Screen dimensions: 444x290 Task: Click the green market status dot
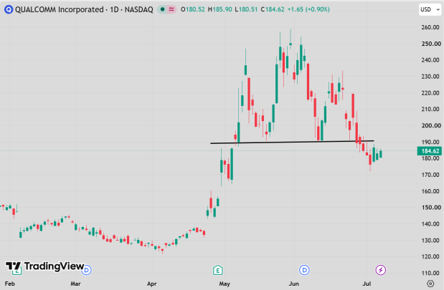tap(162, 9)
